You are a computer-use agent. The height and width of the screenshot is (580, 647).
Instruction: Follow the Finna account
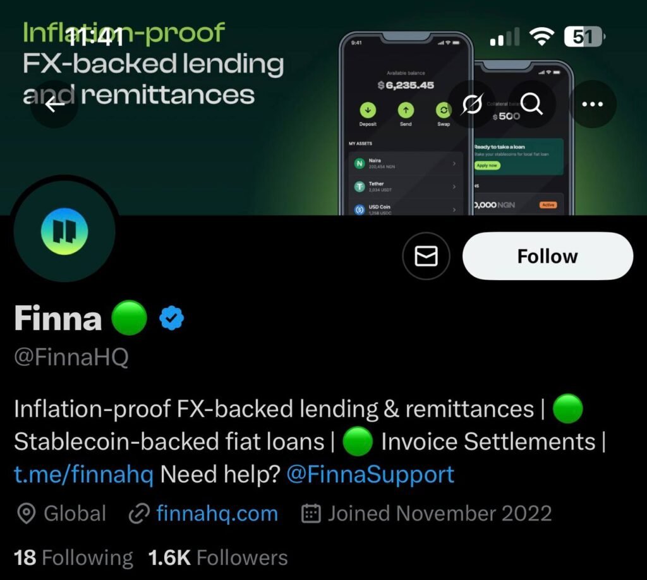(x=548, y=256)
